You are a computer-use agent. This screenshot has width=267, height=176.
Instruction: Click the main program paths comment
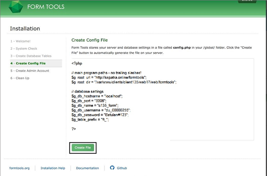pos(106,73)
